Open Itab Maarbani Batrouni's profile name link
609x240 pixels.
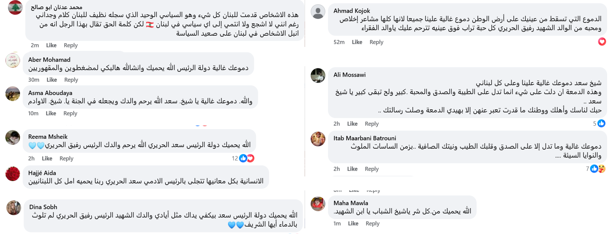pos(364,138)
